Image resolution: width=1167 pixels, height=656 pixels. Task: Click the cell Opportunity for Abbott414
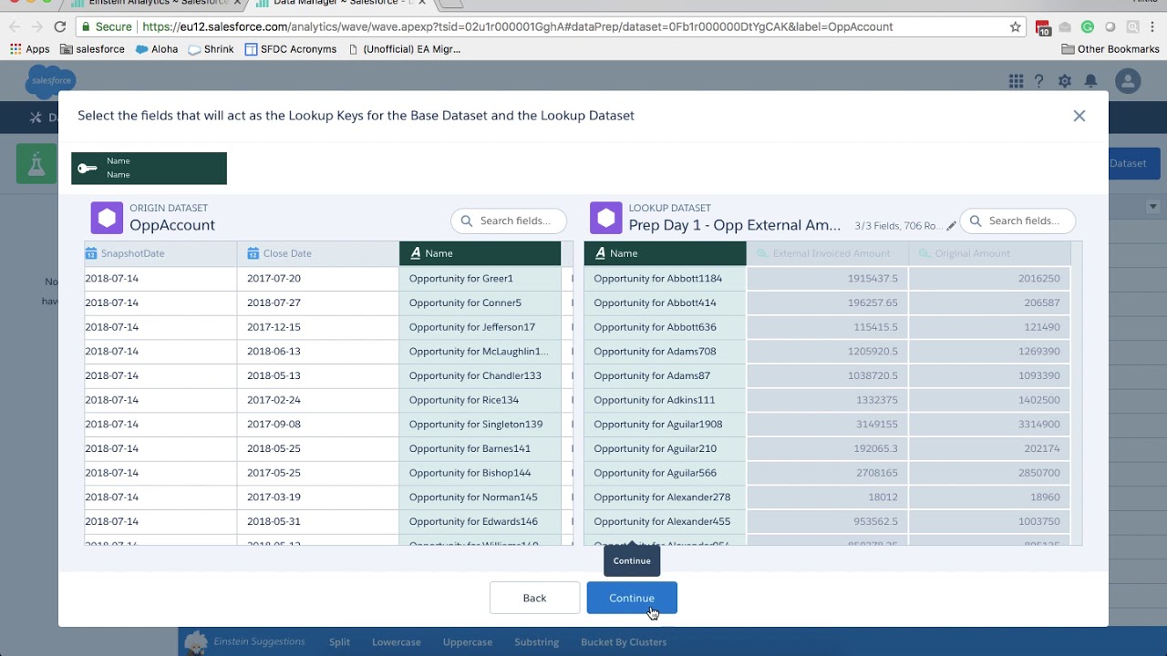click(665, 302)
